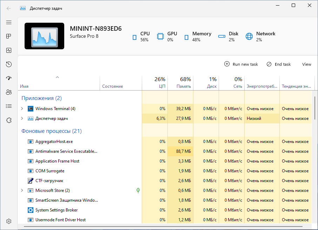Open the Services puzzle icon

[9, 120]
